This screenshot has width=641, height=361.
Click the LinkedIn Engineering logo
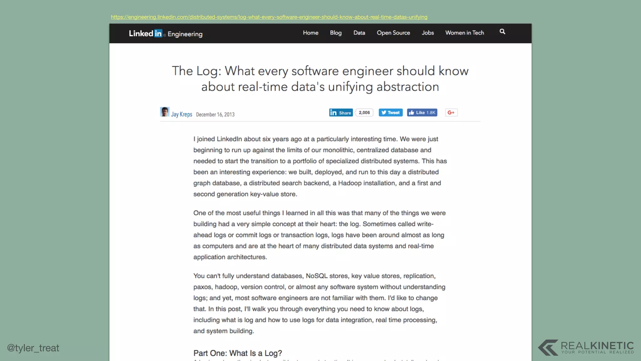pyautogui.click(x=166, y=34)
